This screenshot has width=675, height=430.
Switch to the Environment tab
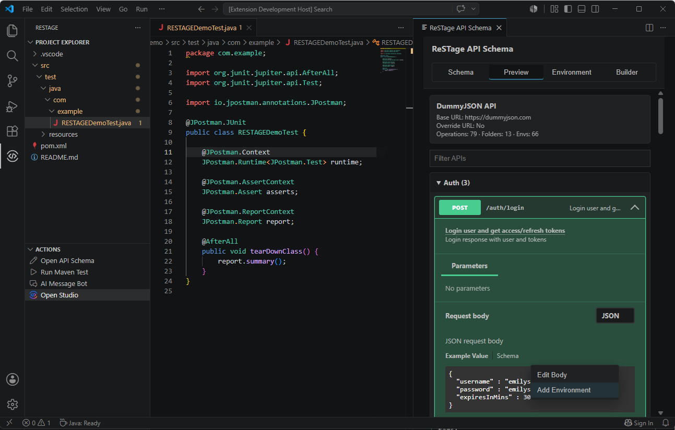(x=572, y=72)
